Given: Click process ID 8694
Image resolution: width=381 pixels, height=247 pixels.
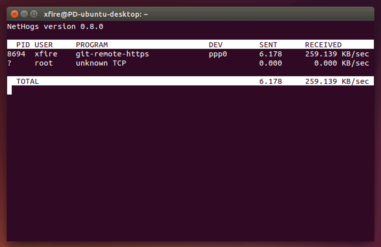Looking at the screenshot, I should click(16, 54).
